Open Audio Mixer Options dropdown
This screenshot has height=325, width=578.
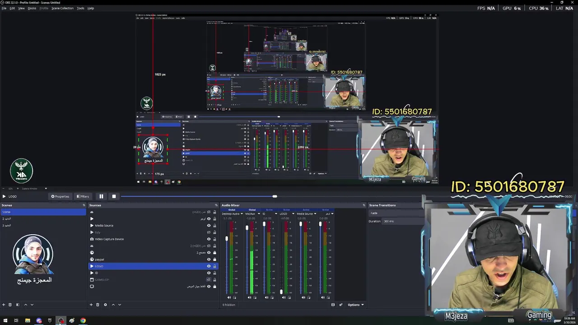click(x=355, y=305)
